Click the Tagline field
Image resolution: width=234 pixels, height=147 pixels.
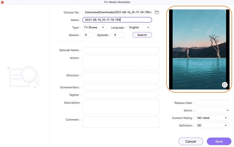point(121,95)
